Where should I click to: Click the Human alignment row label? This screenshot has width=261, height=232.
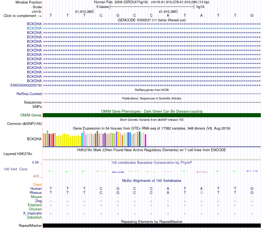tap(36, 189)
